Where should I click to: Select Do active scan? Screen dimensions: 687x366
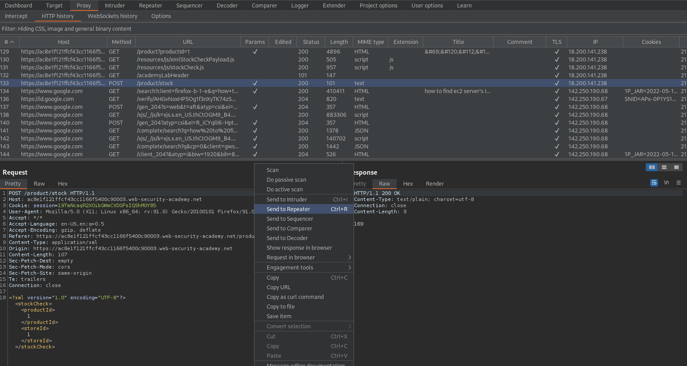point(304,190)
